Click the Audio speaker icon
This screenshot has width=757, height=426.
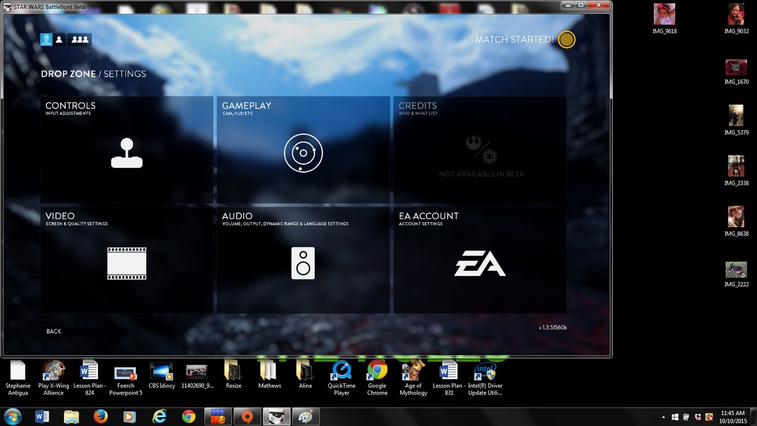point(303,263)
